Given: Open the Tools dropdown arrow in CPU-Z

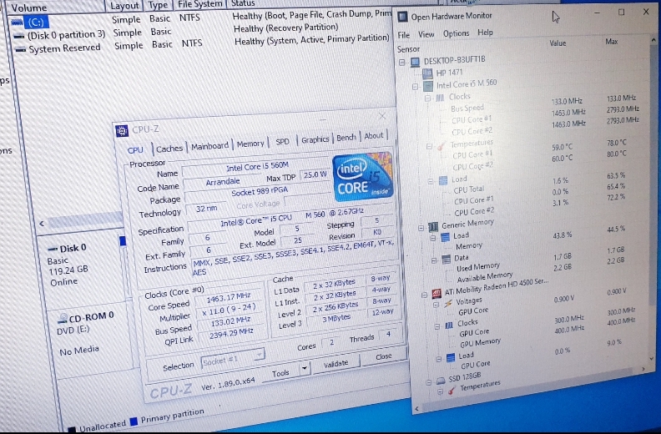Looking at the screenshot, I should [x=304, y=367].
